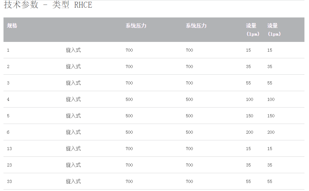Click 旋入式 in the 规格 33 row

pos(73,182)
